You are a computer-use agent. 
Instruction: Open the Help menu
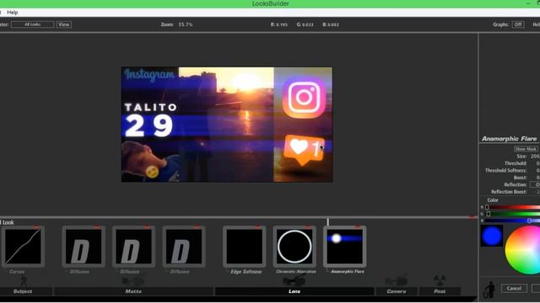click(13, 13)
